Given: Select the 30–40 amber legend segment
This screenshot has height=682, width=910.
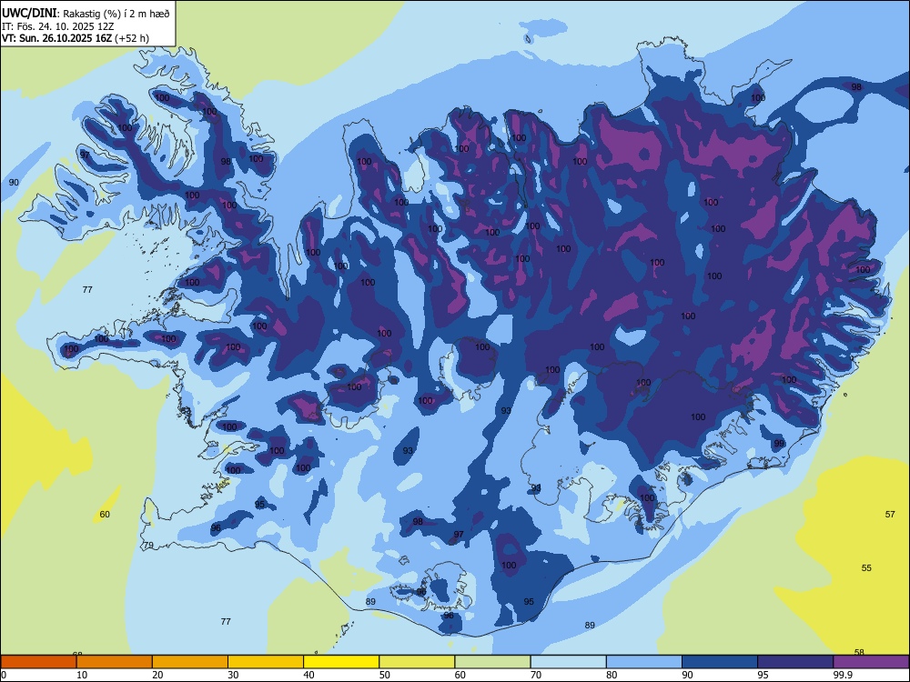Looking at the screenshot, I should (266, 662).
